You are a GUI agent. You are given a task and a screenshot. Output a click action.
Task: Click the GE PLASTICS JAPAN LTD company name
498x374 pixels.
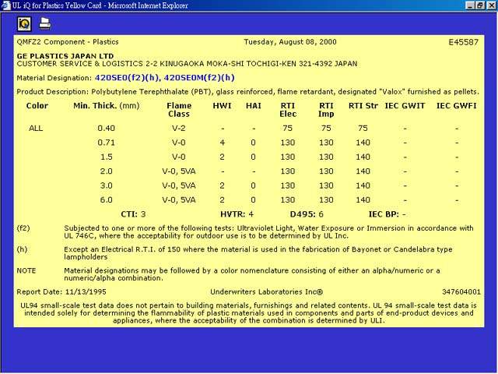(65, 56)
